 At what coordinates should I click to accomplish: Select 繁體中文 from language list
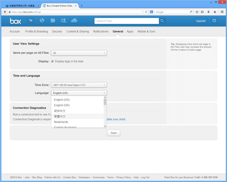[x=60, y=116]
